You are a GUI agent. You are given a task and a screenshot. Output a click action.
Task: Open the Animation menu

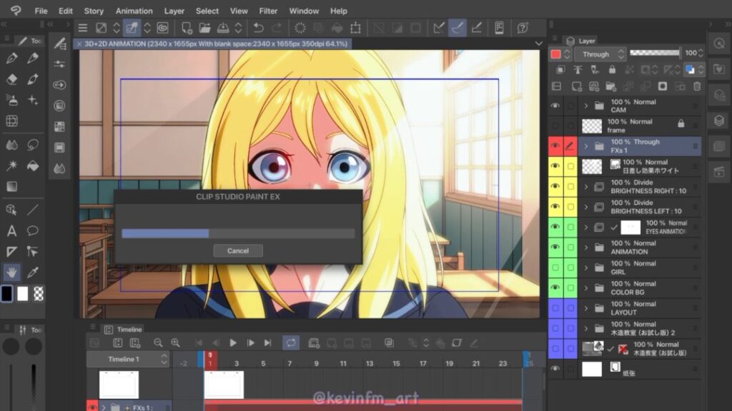tap(134, 11)
